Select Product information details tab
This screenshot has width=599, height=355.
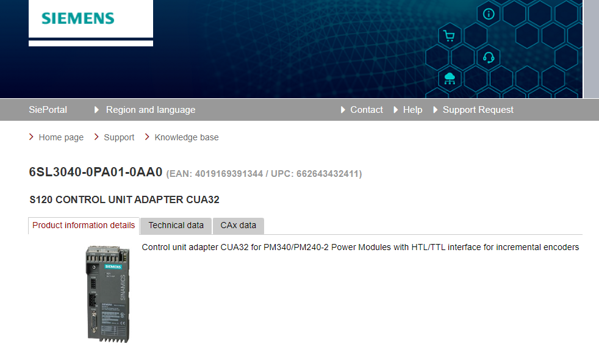(84, 225)
